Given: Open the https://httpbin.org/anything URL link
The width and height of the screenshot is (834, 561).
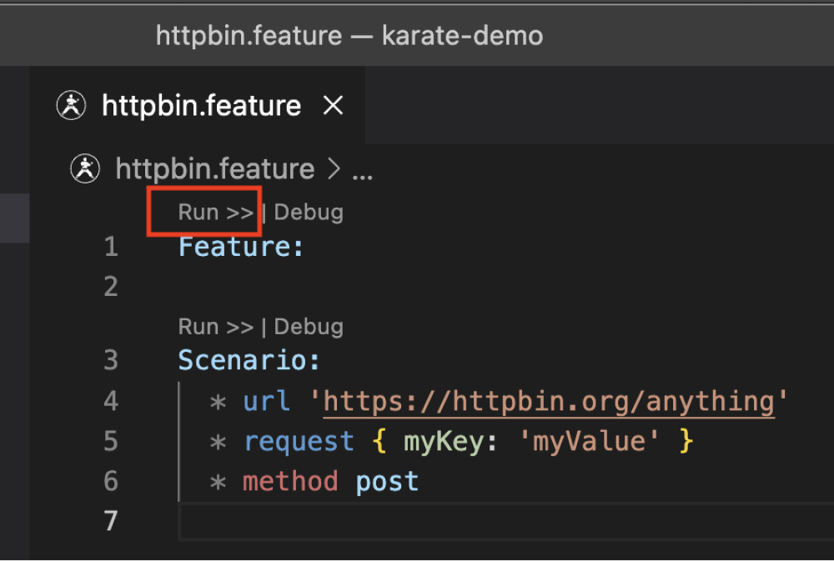Looking at the screenshot, I should [x=549, y=402].
